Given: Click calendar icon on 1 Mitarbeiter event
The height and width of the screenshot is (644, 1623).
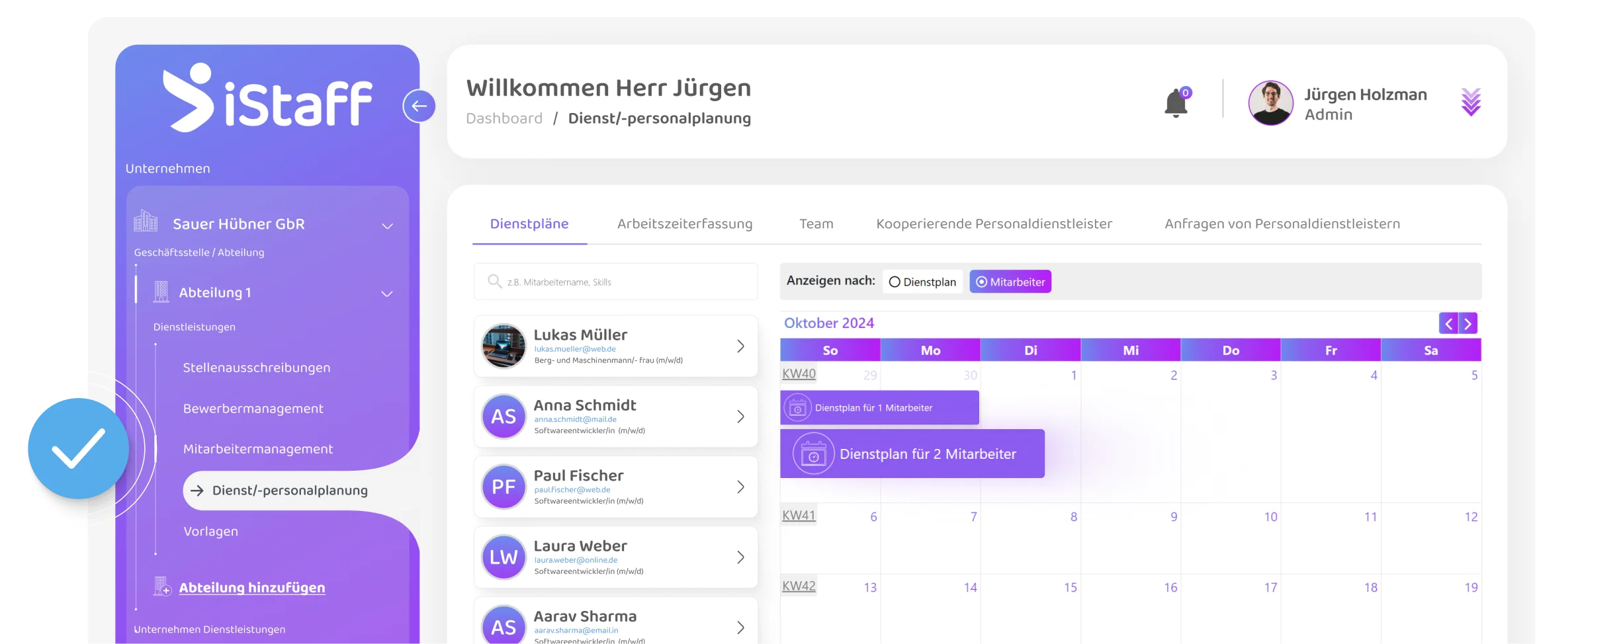Looking at the screenshot, I should [x=797, y=408].
